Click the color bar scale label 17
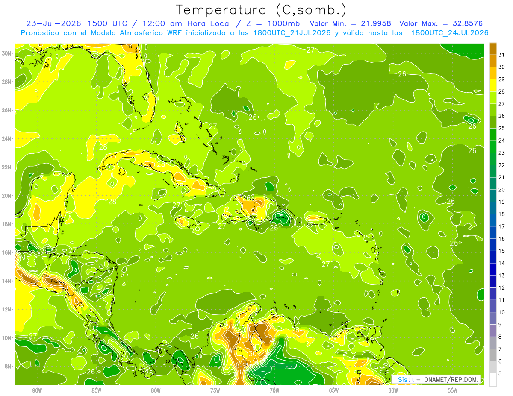513x396 pixels. (501, 226)
